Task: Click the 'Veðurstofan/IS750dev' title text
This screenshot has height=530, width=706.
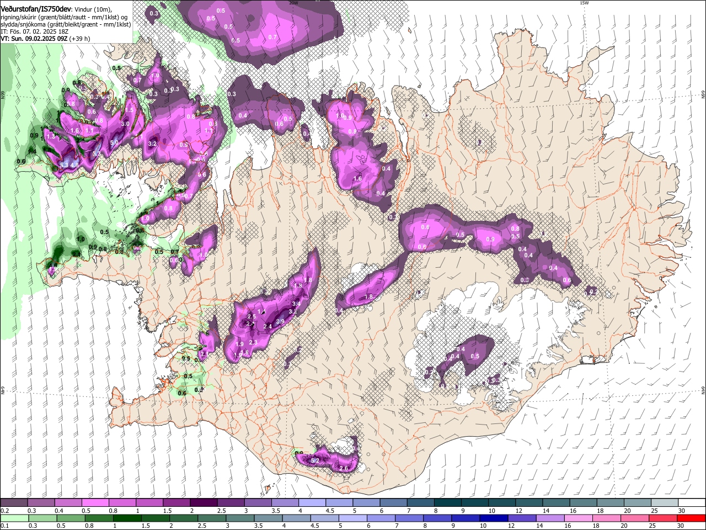Action: tap(36, 9)
